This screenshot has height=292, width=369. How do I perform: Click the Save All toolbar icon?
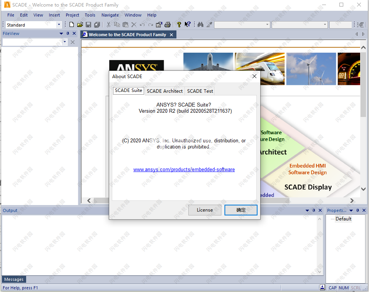97,25
